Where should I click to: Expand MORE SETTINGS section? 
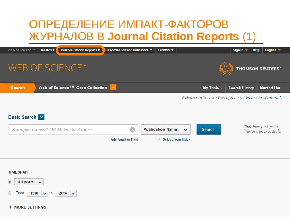[28, 207]
